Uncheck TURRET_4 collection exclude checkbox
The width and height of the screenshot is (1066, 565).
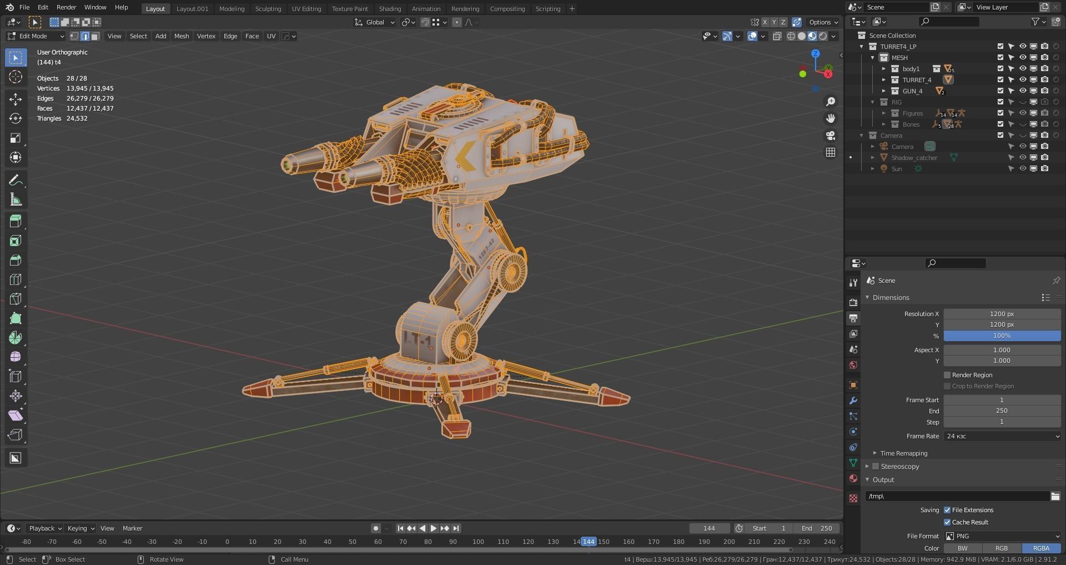pos(1000,80)
